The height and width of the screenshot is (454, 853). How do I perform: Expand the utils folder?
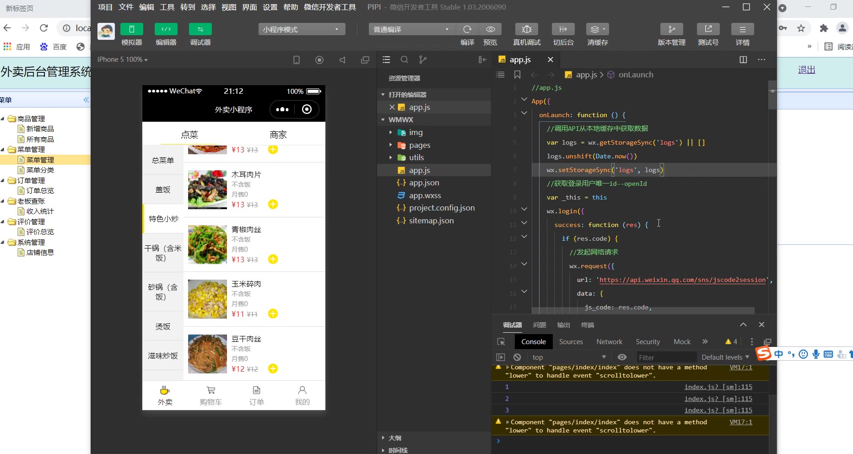[x=390, y=157]
